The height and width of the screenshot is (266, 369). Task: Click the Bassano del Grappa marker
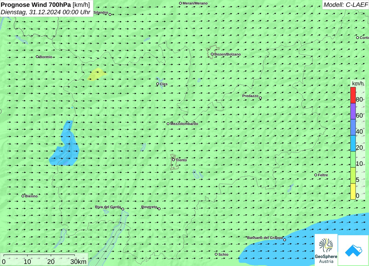[285, 240]
